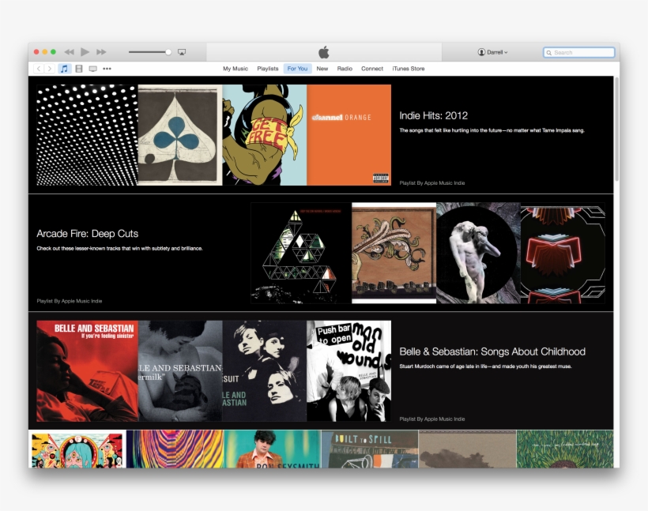
Task: Select the dark two-faces Belle and Sebastian cover
Action: point(265,371)
